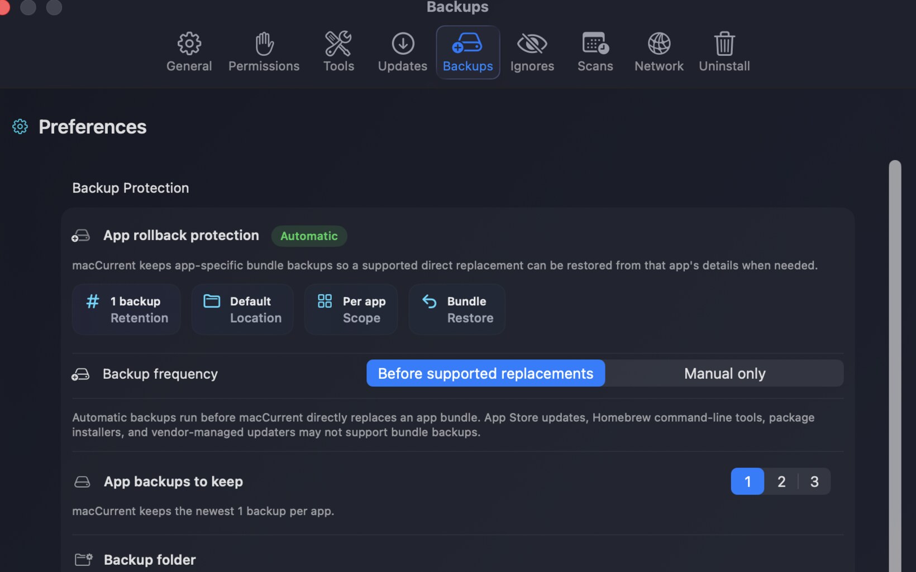Screen dimensions: 916x572
Task: Click the 'Automatic backups run before macCurrent' description
Action: pos(443,425)
